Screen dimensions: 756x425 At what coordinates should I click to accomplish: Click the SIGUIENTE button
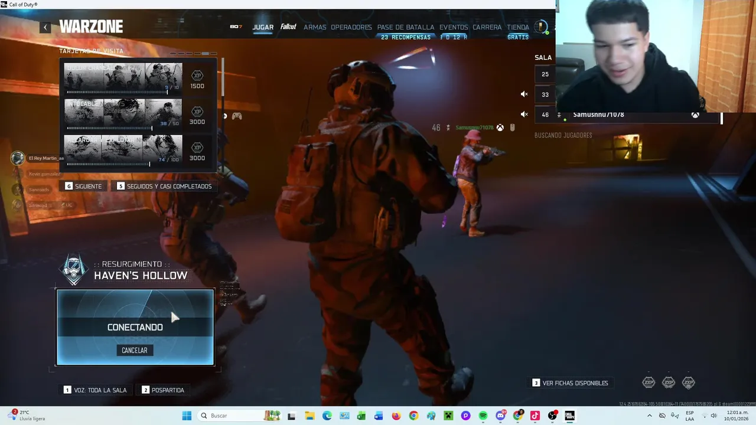[x=83, y=186]
